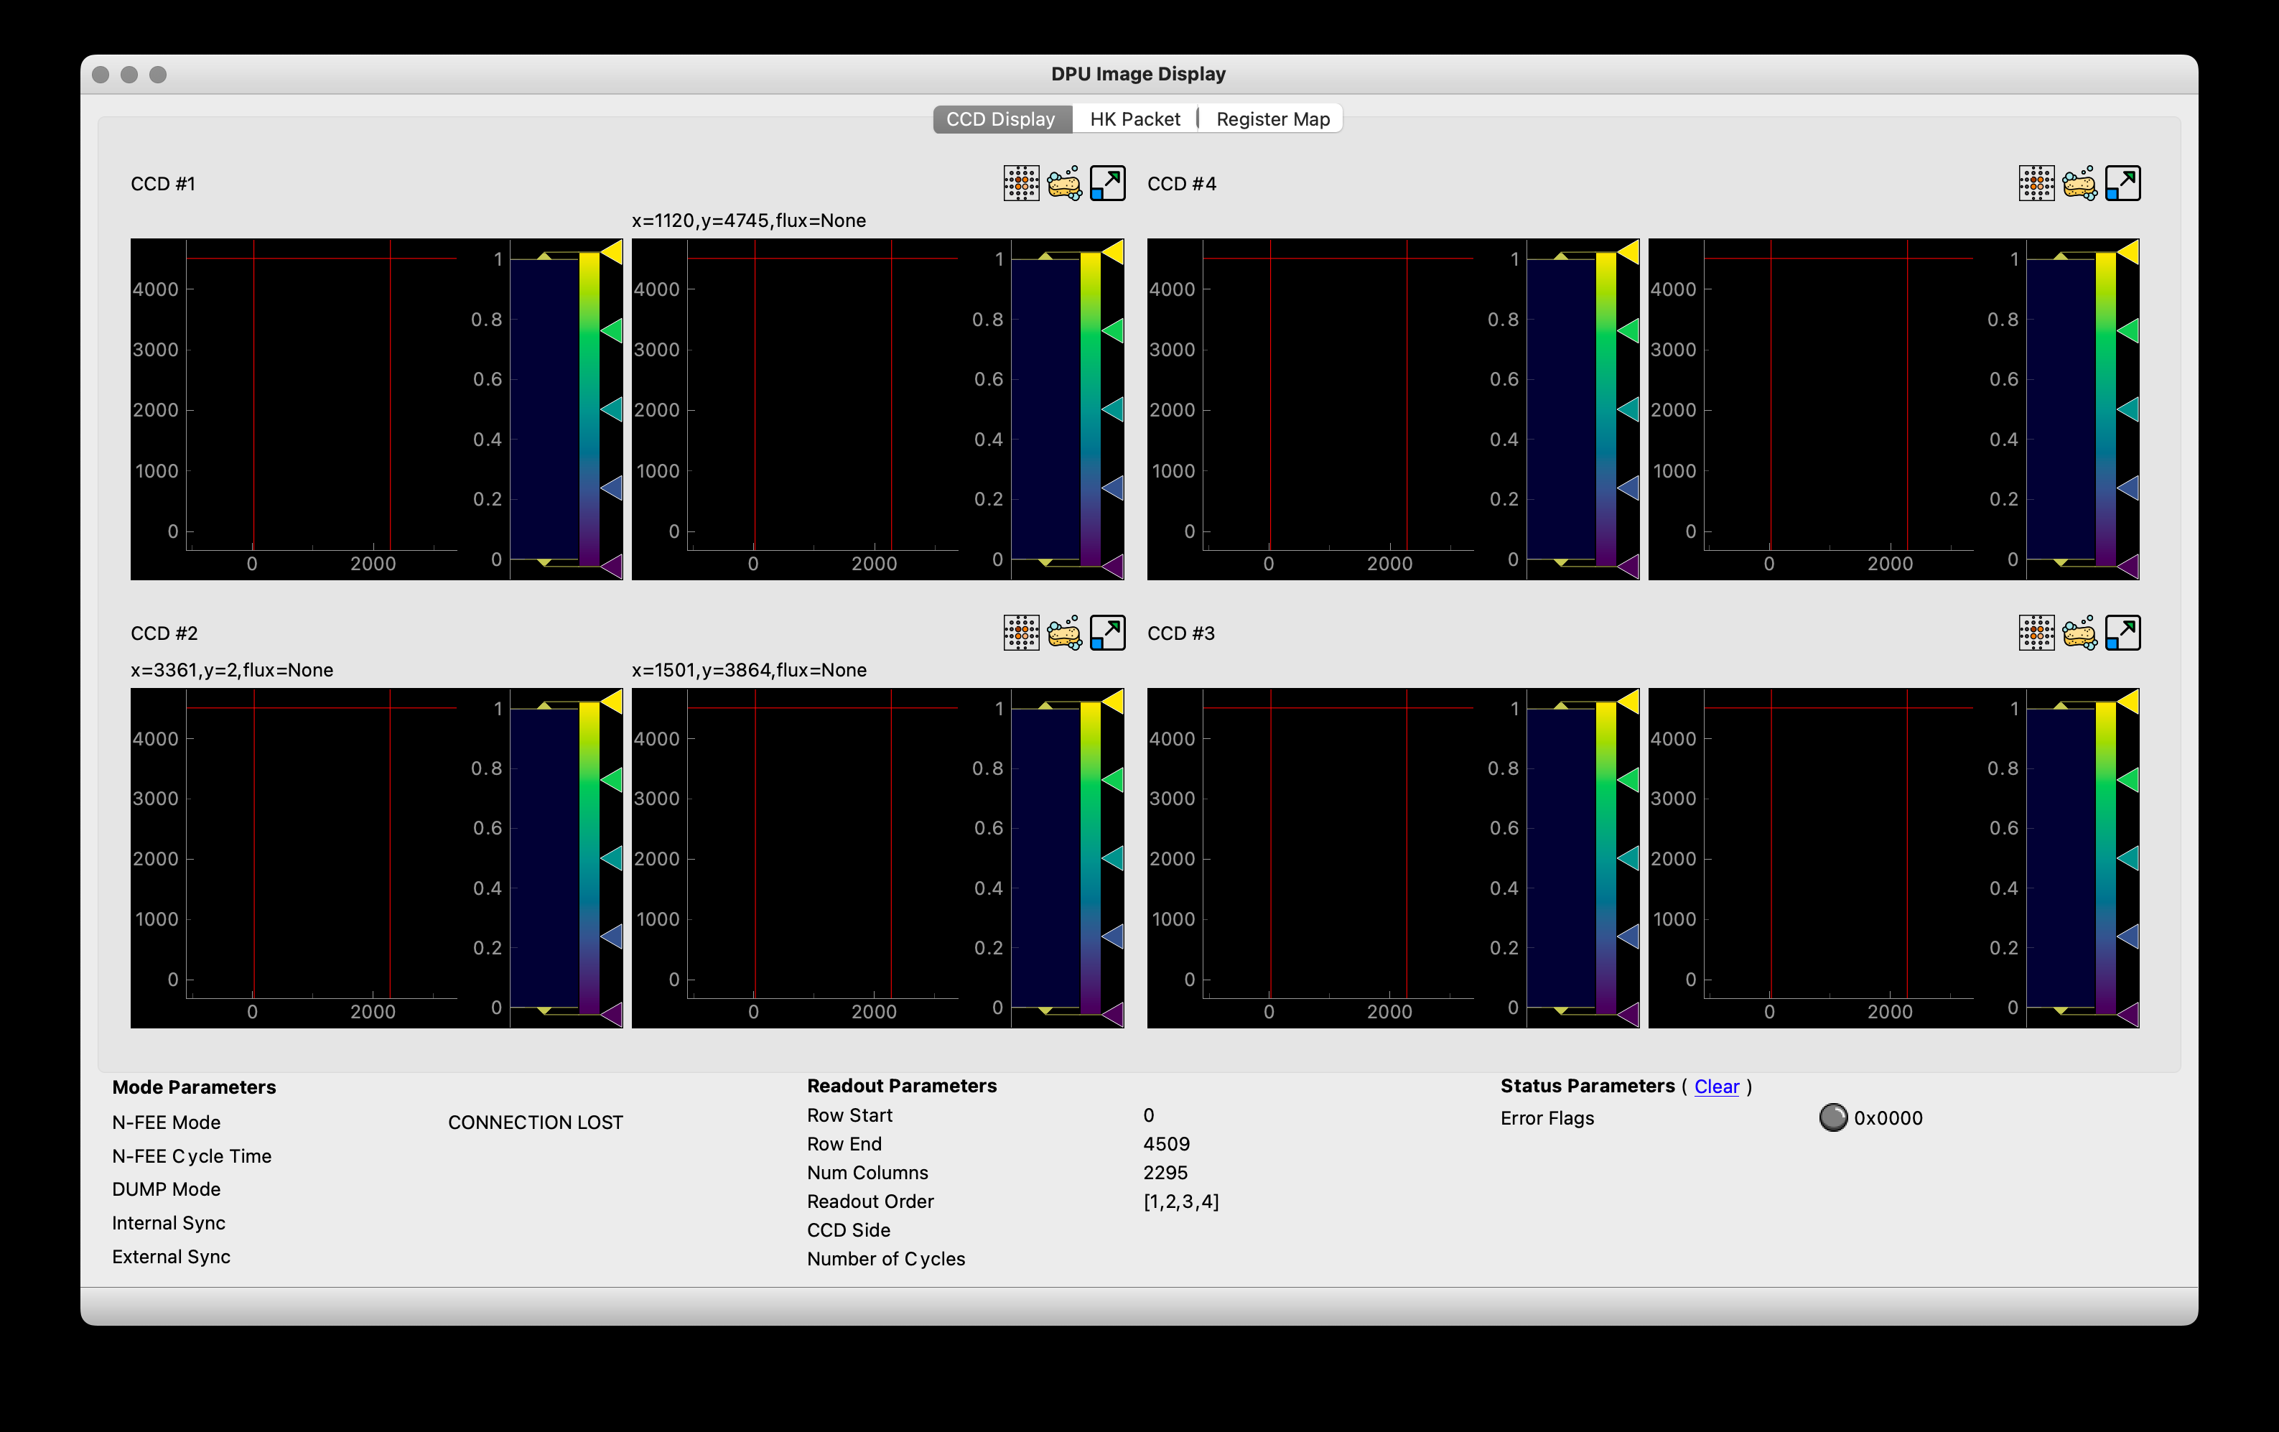Select yellow gradient tick on CCD #2 right colorbar
2279x1432 pixels.
(1113, 702)
